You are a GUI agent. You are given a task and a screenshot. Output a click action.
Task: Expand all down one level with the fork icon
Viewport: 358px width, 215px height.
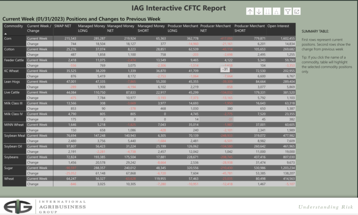[276, 11]
